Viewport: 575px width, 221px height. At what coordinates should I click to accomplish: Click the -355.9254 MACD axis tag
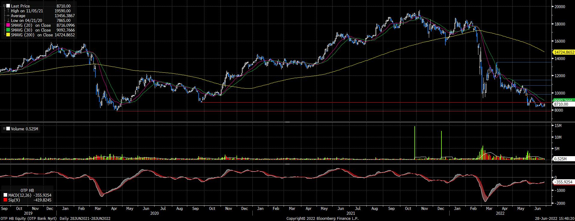click(x=563, y=182)
